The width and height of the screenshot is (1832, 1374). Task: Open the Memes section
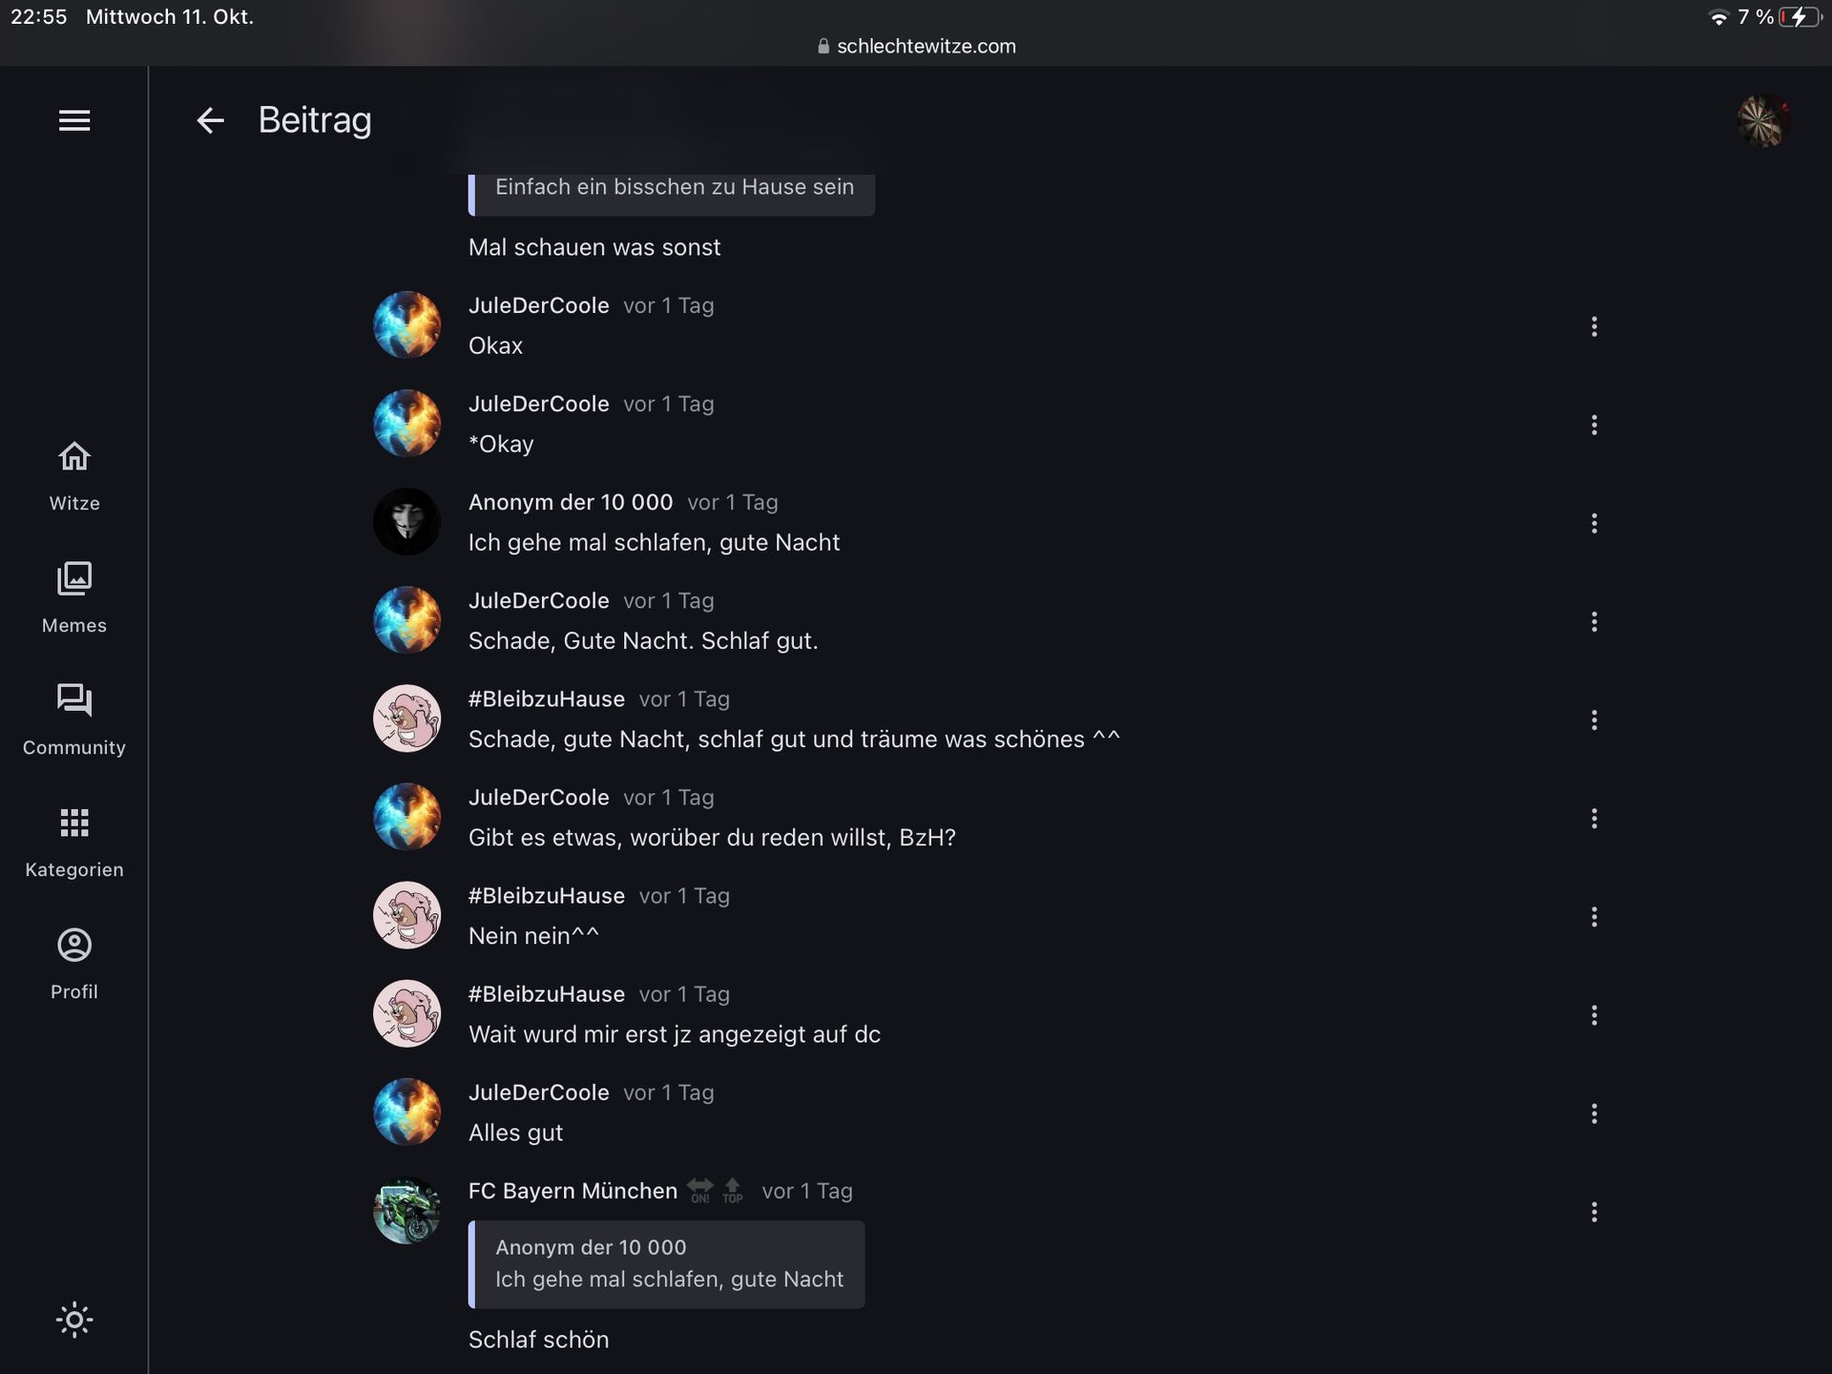74,598
